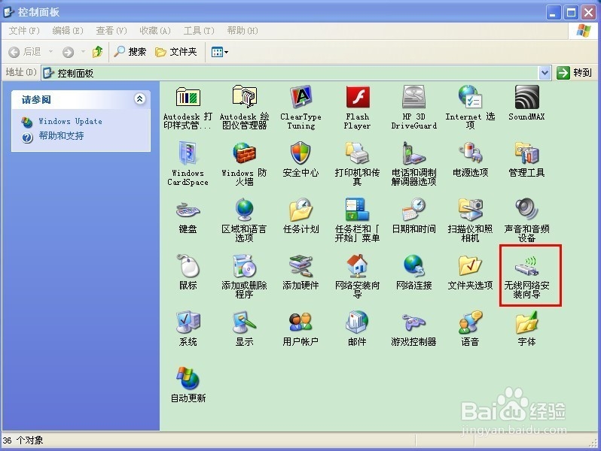This screenshot has height=451, width=601.
Task: Select Windows CardSpace icon
Action: tap(188, 153)
